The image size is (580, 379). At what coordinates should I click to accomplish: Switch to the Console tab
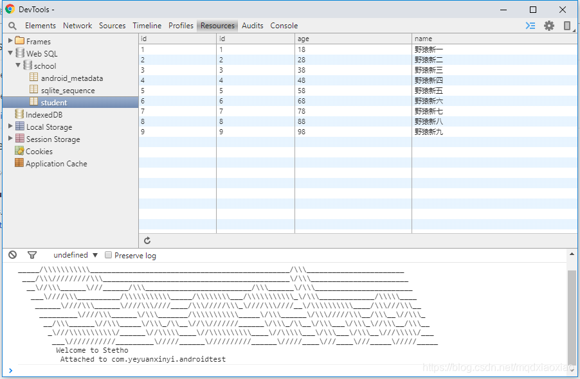coord(284,26)
